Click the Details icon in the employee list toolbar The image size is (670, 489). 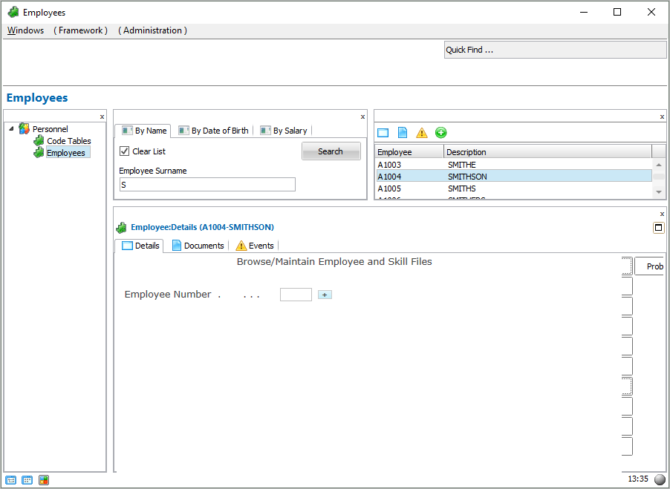(x=383, y=133)
